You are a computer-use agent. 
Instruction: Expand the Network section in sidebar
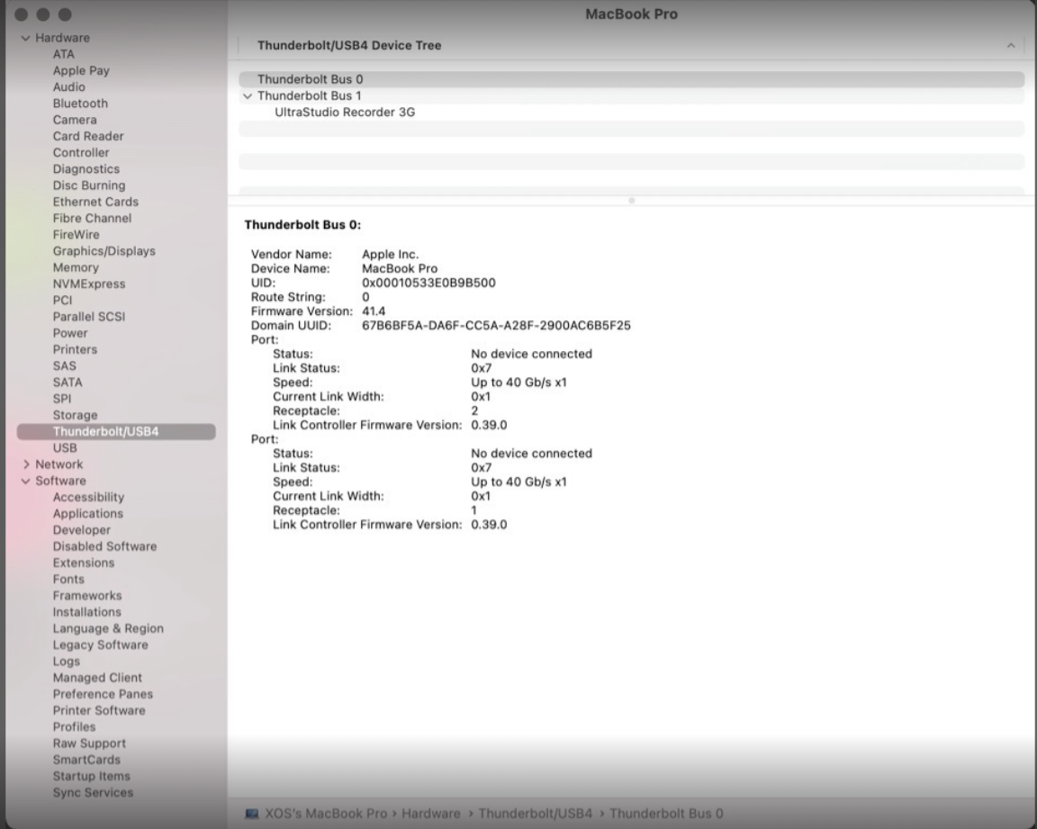[x=26, y=464]
